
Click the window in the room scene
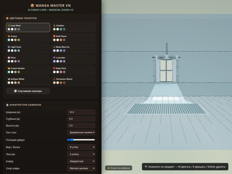pyautogui.click(x=166, y=70)
